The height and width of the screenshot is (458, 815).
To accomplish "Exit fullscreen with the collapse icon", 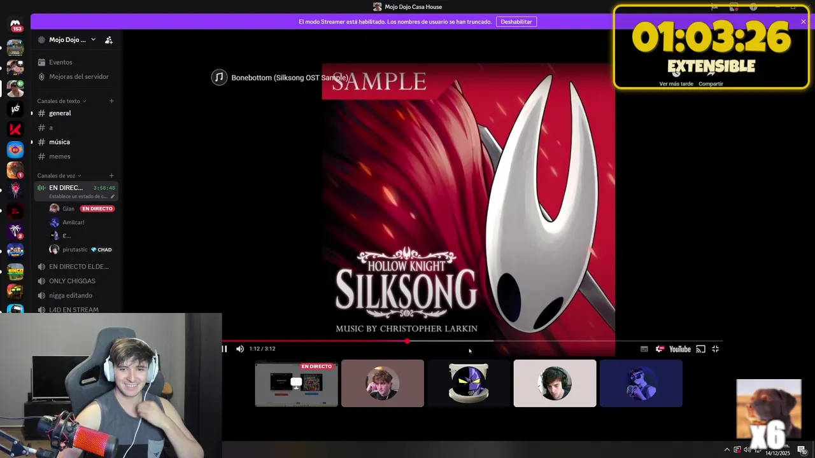I will [715, 349].
